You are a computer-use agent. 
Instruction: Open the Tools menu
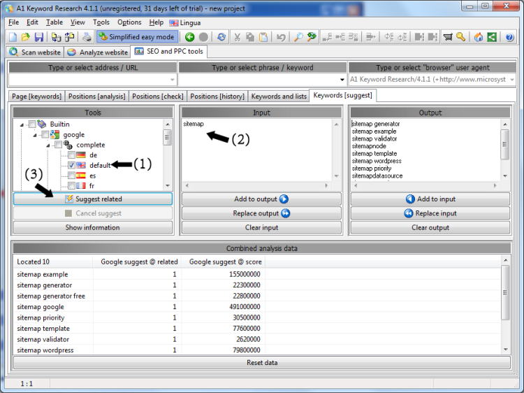[x=101, y=22]
